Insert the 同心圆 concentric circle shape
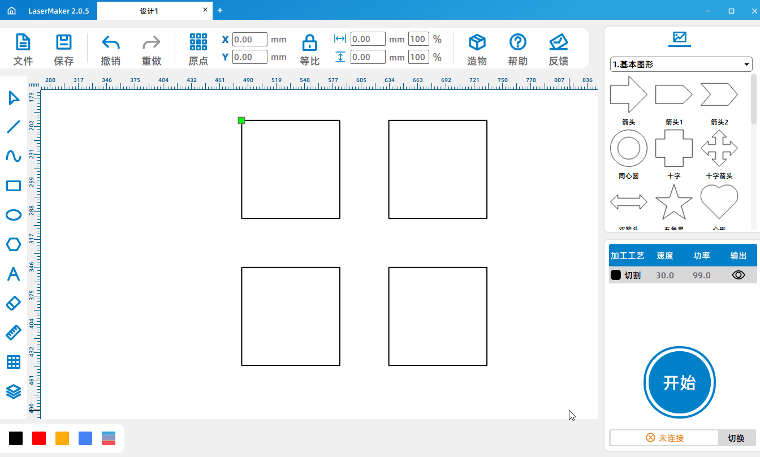Viewport: 760px width, 457px height. [x=629, y=148]
